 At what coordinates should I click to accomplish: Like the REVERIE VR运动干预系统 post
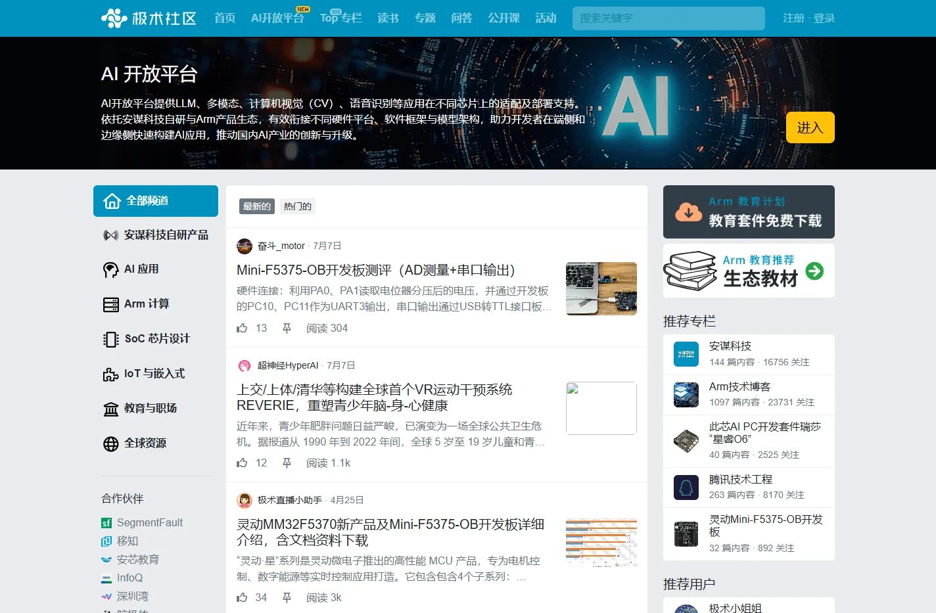click(x=242, y=463)
